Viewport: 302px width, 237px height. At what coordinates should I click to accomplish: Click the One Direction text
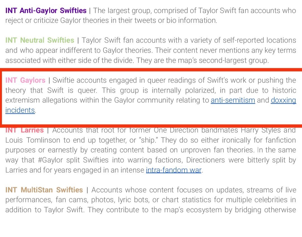pyautogui.click(x=176, y=130)
